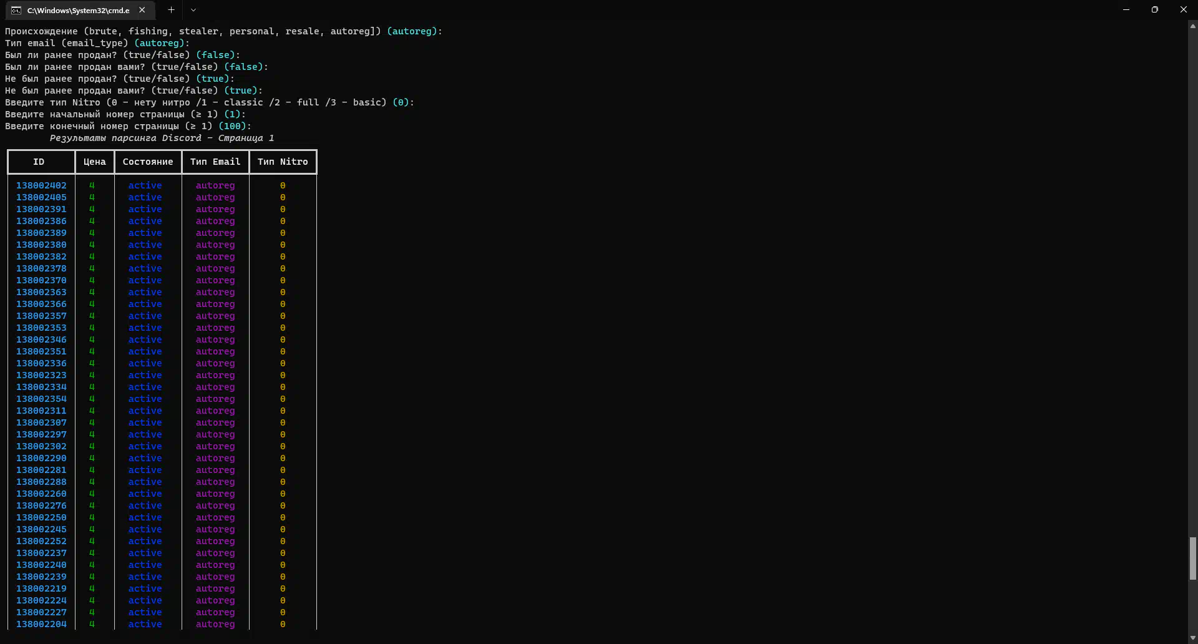Click ID 138002297
The image size is (1198, 644).
[41, 434]
